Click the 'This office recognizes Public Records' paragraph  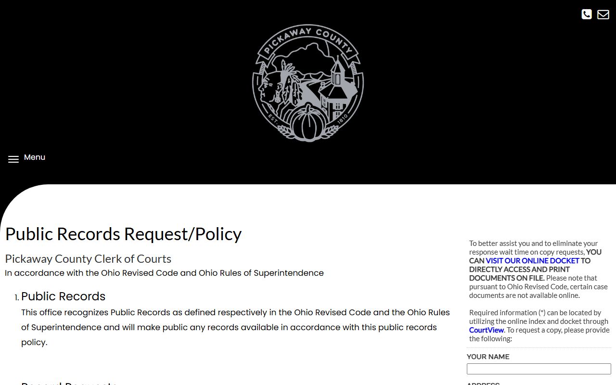click(236, 327)
